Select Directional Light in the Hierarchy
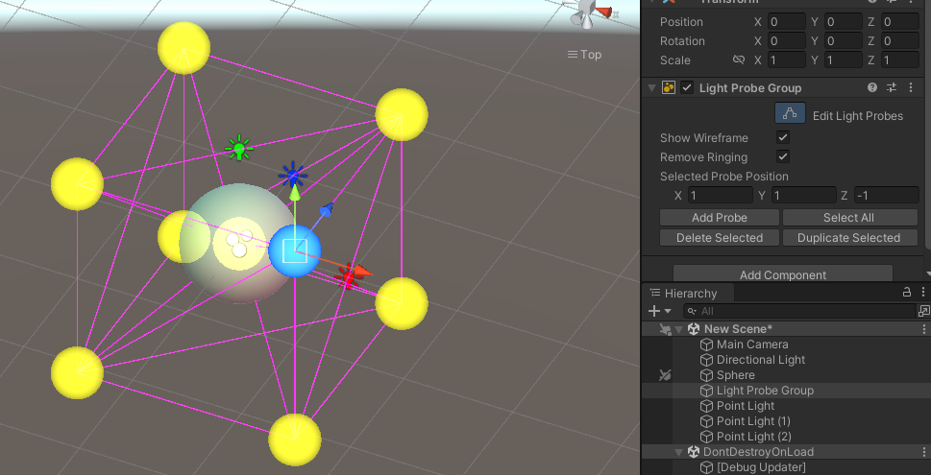This screenshot has width=931, height=475. pos(761,360)
